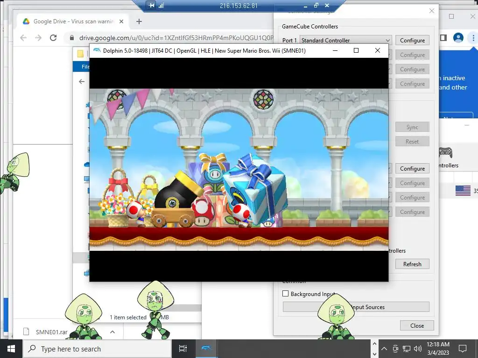Screen dimensions: 478x358
Task: Click the Reset button in controller settings
Action: click(x=412, y=142)
